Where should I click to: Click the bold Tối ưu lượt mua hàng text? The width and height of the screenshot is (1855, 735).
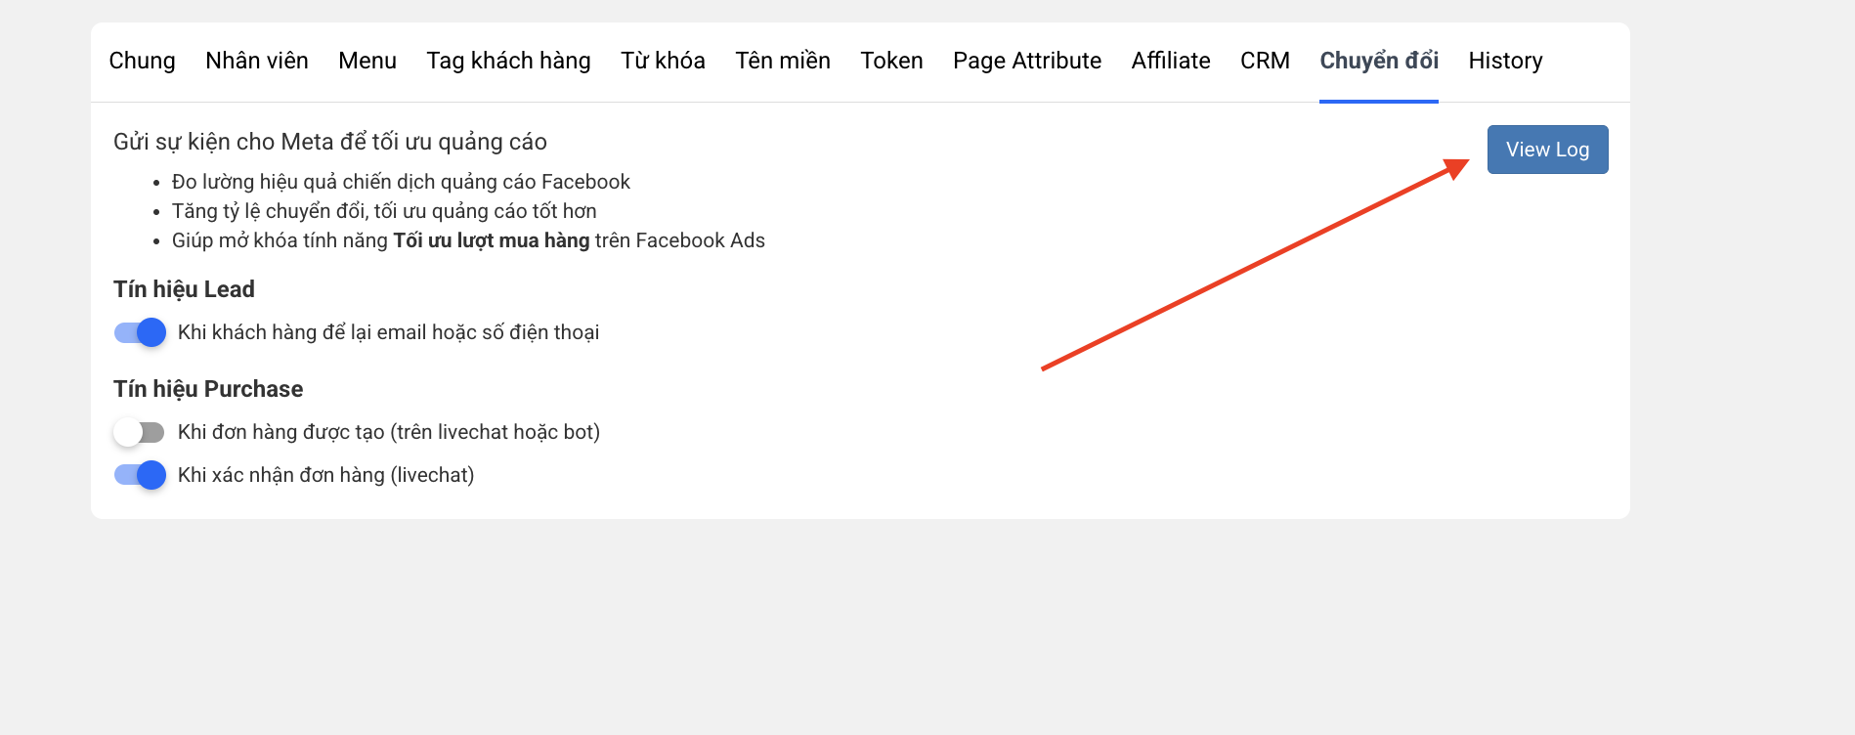tap(492, 240)
